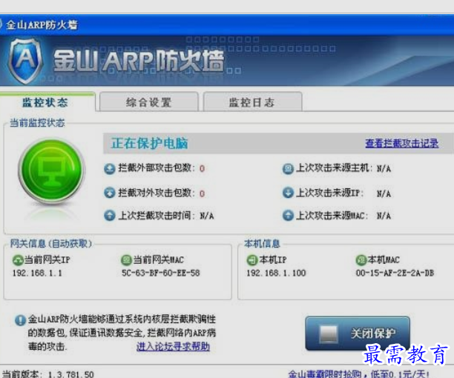Click the 当前监控状态 group label

(37, 123)
